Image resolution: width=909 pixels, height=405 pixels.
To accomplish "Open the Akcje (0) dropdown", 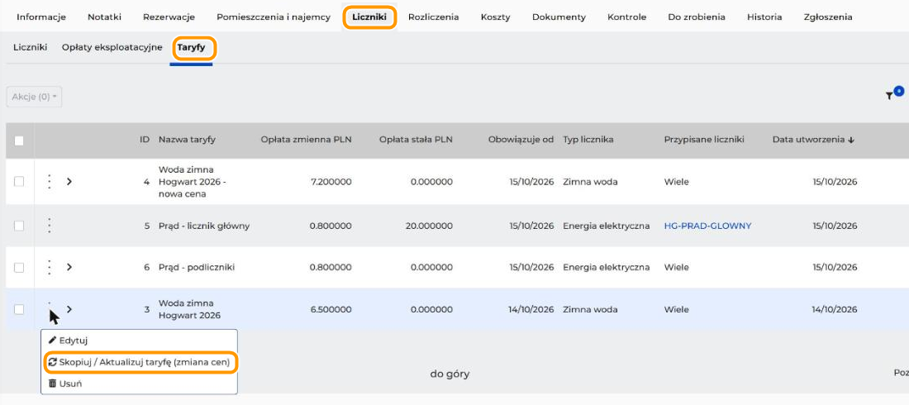I will coord(34,97).
